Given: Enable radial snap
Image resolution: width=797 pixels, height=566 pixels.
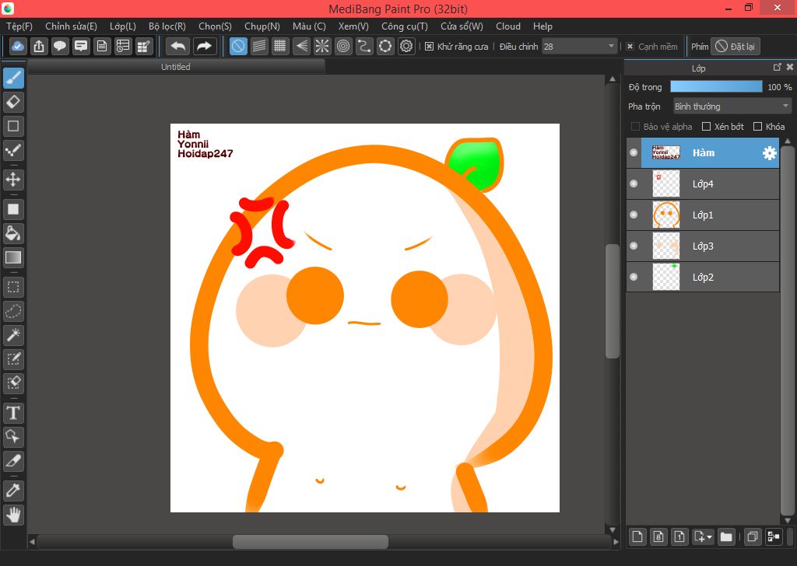Looking at the screenshot, I should (322, 46).
